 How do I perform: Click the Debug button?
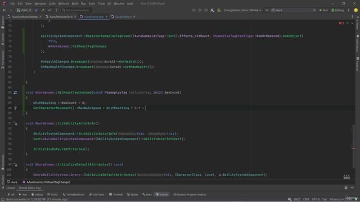point(337,10)
